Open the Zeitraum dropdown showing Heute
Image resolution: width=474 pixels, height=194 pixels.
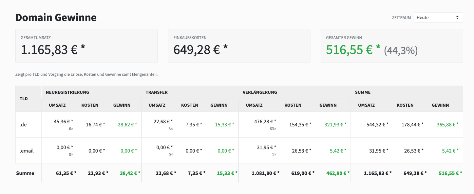[438, 17]
